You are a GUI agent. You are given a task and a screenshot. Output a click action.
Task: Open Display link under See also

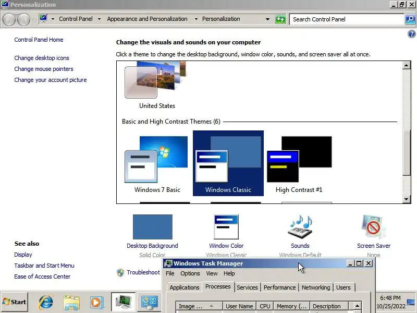point(23,255)
